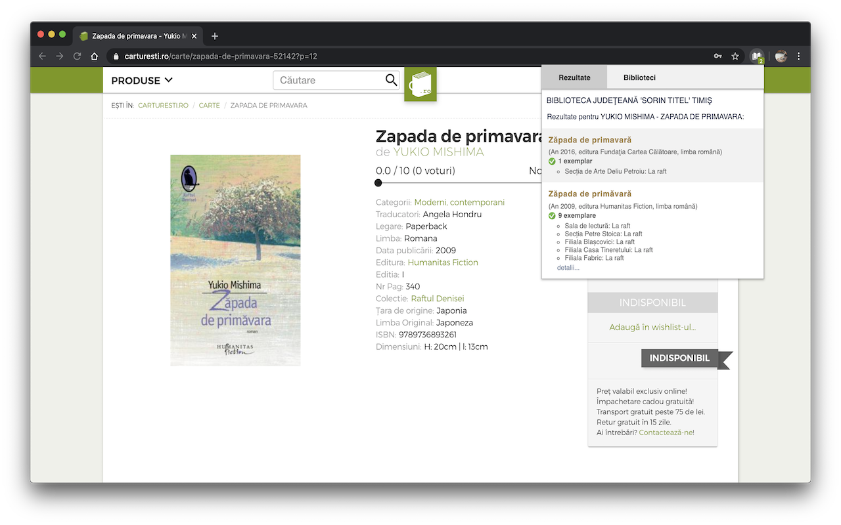Viewport: 841px width, 525px height.
Task: Open the Humanitas Fiction publisher link
Action: 443,262
